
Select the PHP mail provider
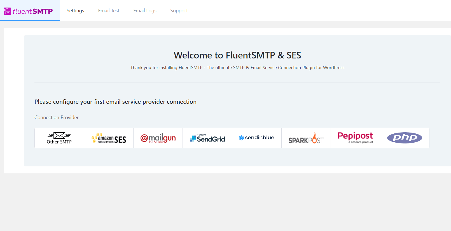click(x=405, y=138)
